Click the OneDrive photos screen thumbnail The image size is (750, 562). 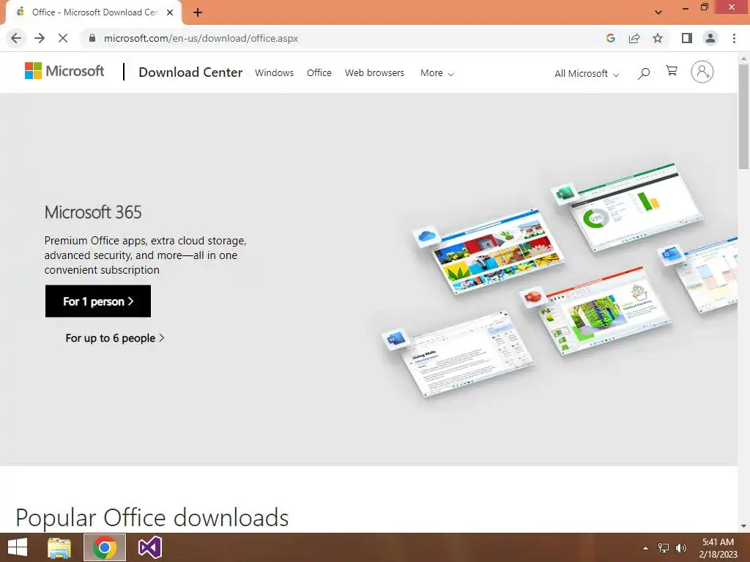496,251
